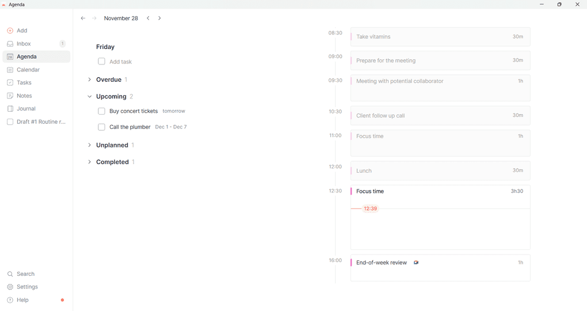Open Prepare for the meeting event
The image size is (587, 311).
[x=440, y=60]
